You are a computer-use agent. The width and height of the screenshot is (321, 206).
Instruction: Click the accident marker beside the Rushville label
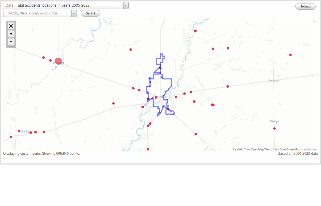156,97
